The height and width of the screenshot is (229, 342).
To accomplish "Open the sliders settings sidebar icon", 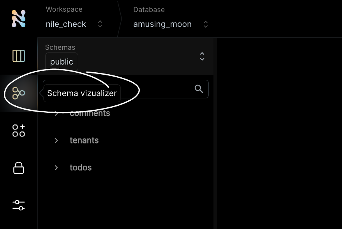I will [x=19, y=205].
